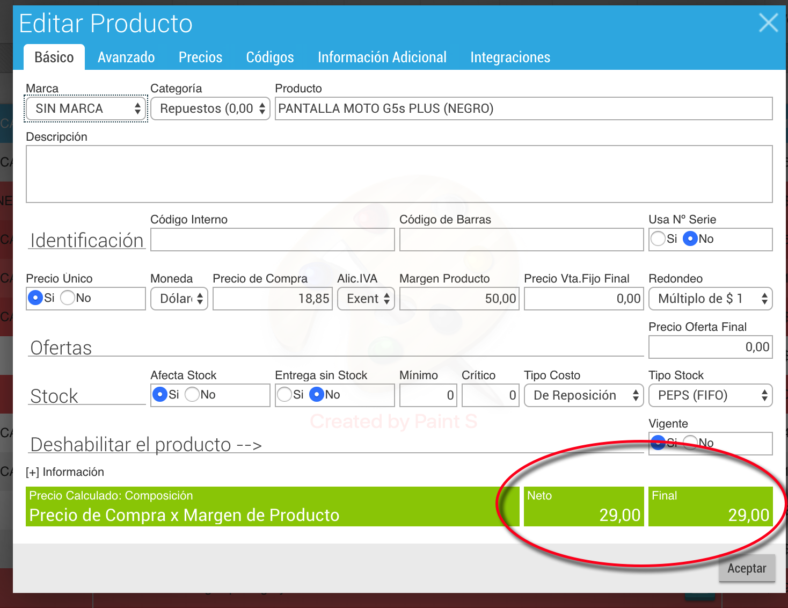Enable 'Si' for Entrega sin Stock
788x608 pixels.
(x=284, y=395)
